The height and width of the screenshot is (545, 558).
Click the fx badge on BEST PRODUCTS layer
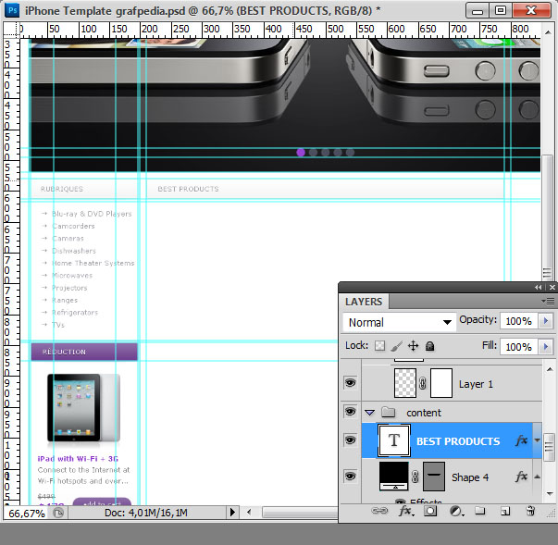(x=521, y=440)
